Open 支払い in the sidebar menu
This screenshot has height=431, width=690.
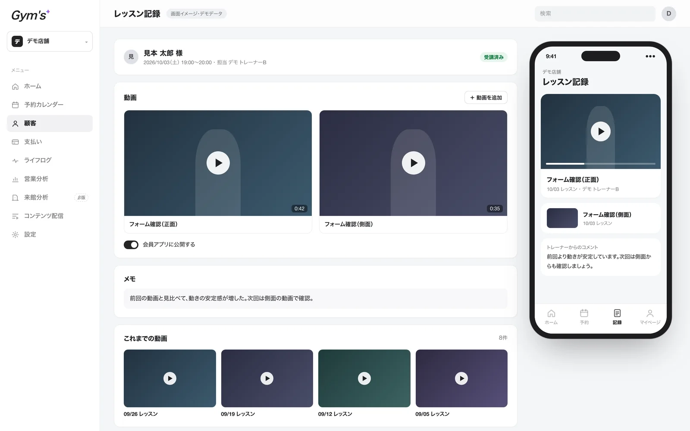tap(50, 142)
